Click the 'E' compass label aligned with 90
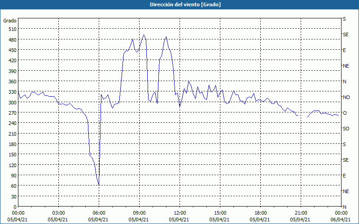This screenshot has width=359, height=224. (344, 176)
